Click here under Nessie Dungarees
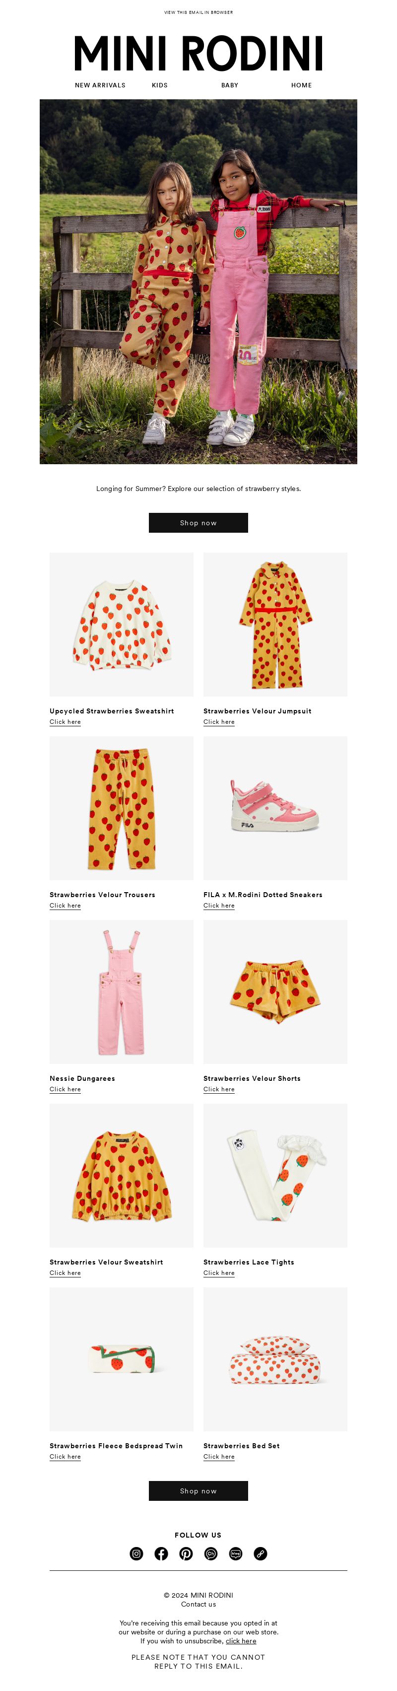 click(x=65, y=1089)
